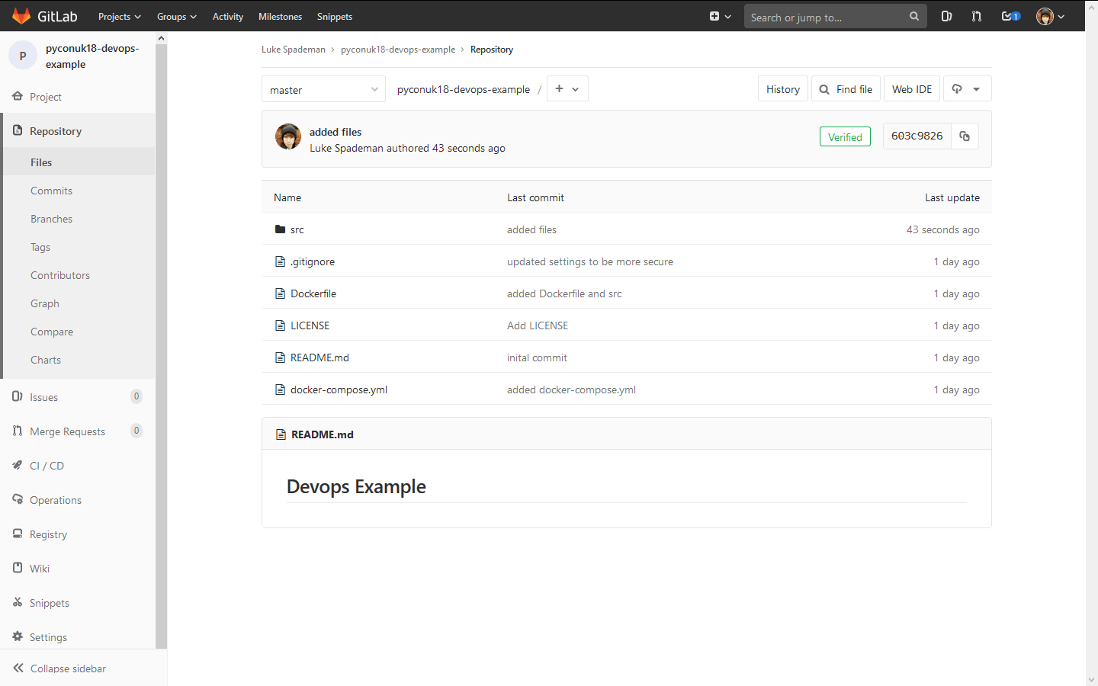1098x686 pixels.
Task: Open the user avatar menu in navbar
Action: [1050, 16]
